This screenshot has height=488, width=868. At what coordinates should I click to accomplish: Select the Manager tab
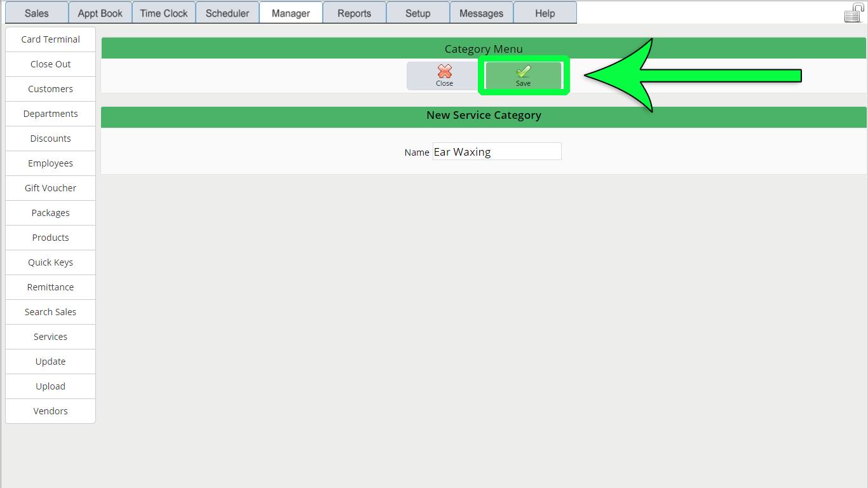291,13
